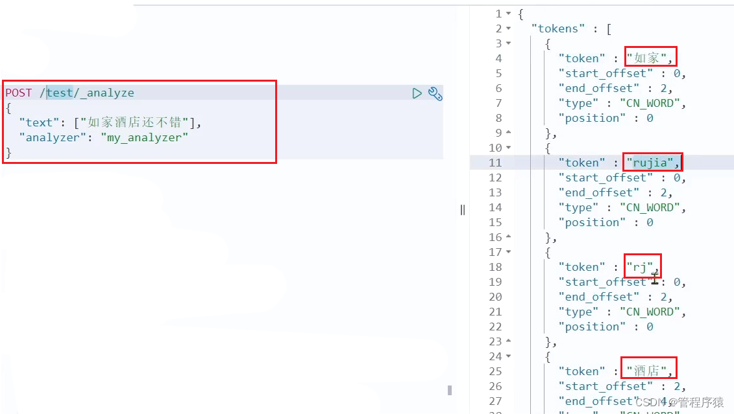Open the wrench request options menu

coord(435,94)
